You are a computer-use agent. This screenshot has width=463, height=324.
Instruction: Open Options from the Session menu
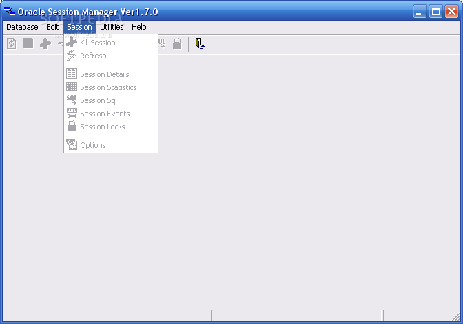click(111, 145)
